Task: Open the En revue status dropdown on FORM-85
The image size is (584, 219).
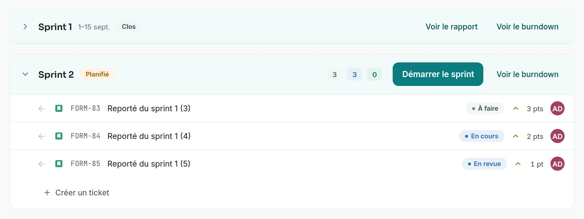Action: 485,164
